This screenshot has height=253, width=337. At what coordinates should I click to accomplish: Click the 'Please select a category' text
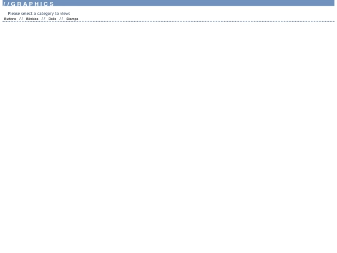coord(39,14)
